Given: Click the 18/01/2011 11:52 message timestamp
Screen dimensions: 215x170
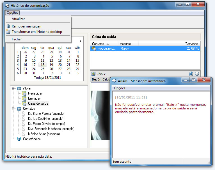Looking at the screenshot, I should pyautogui.click(x=131, y=97).
